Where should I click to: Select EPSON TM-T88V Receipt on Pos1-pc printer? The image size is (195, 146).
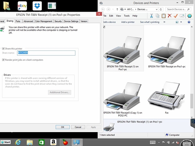(167, 52)
